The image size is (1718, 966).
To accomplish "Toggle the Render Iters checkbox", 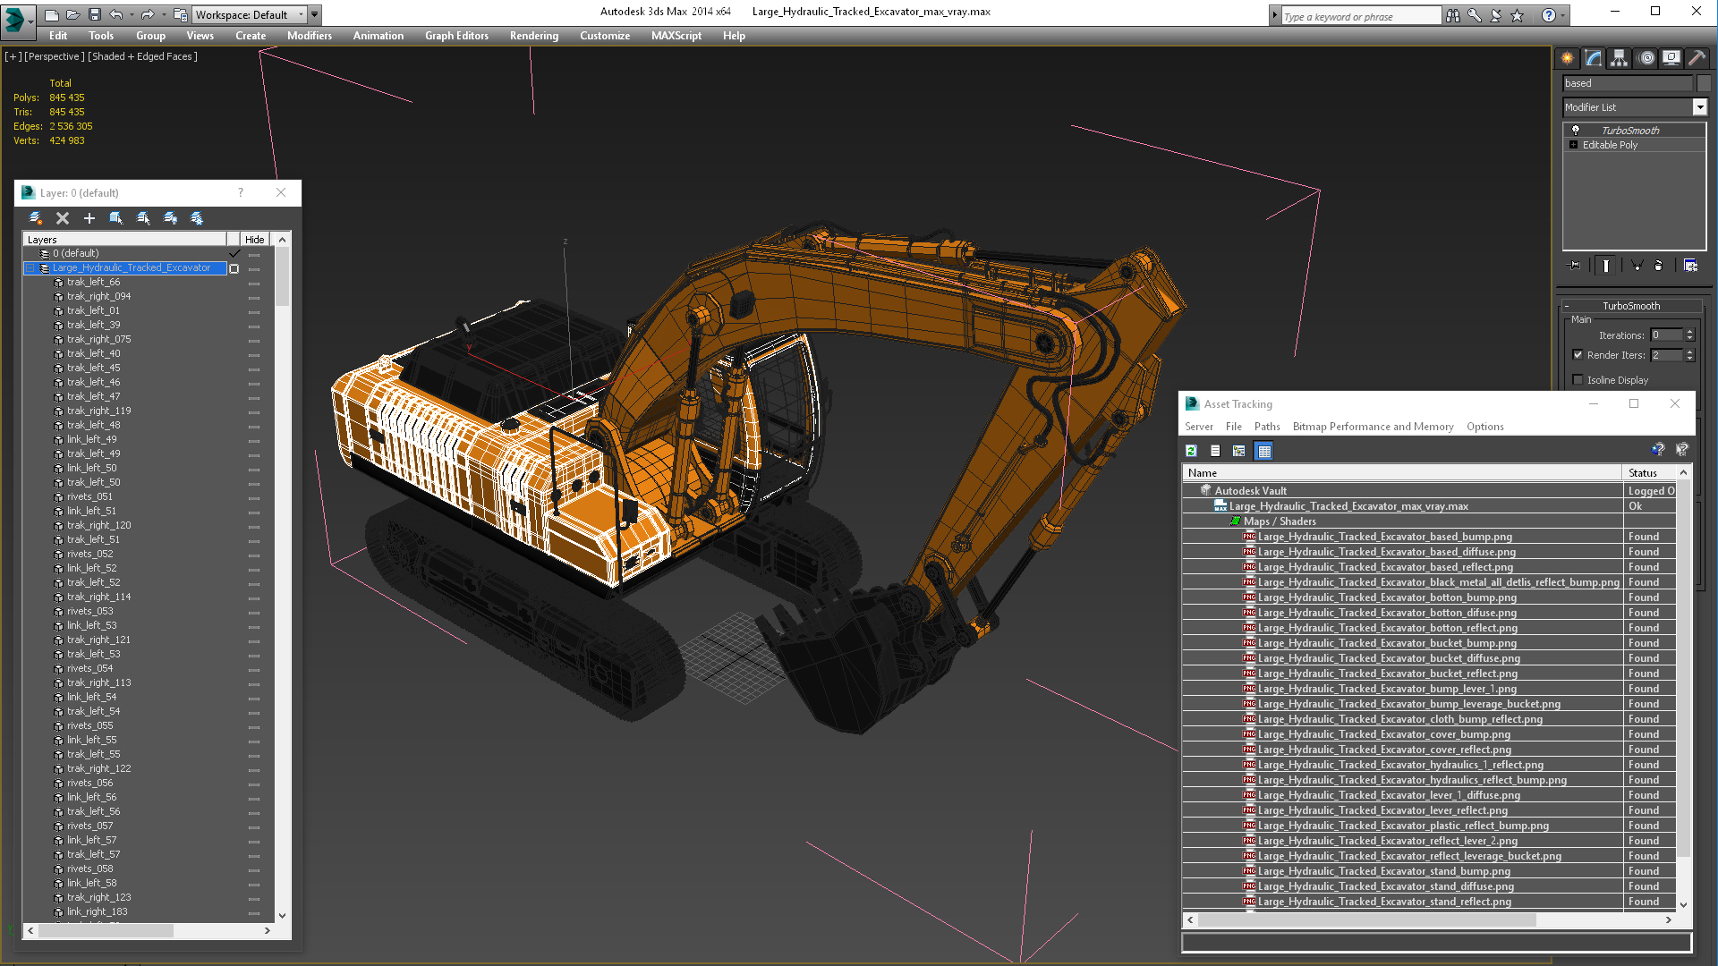I will pyautogui.click(x=1578, y=355).
